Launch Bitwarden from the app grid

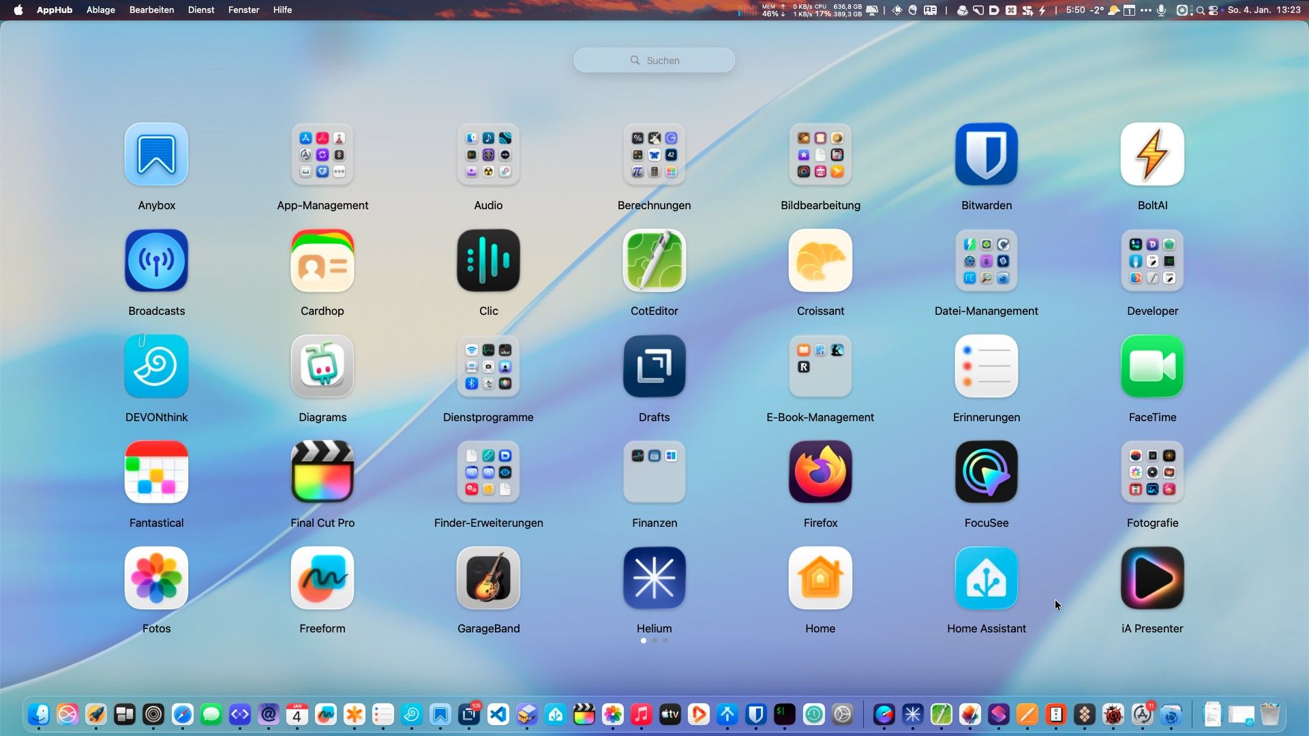tap(986, 154)
